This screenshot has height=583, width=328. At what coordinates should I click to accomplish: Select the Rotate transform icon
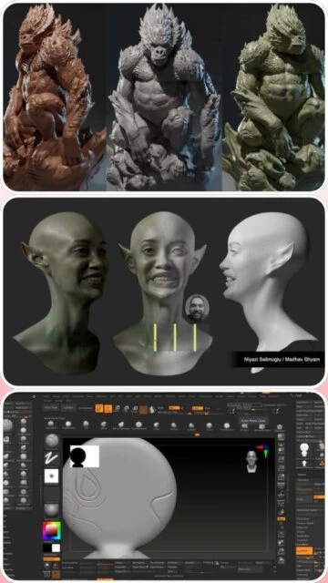pyautogui.click(x=134, y=409)
